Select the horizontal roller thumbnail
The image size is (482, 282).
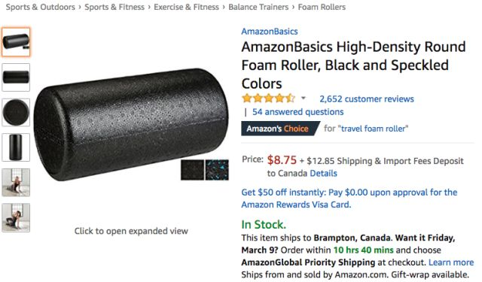16,77
